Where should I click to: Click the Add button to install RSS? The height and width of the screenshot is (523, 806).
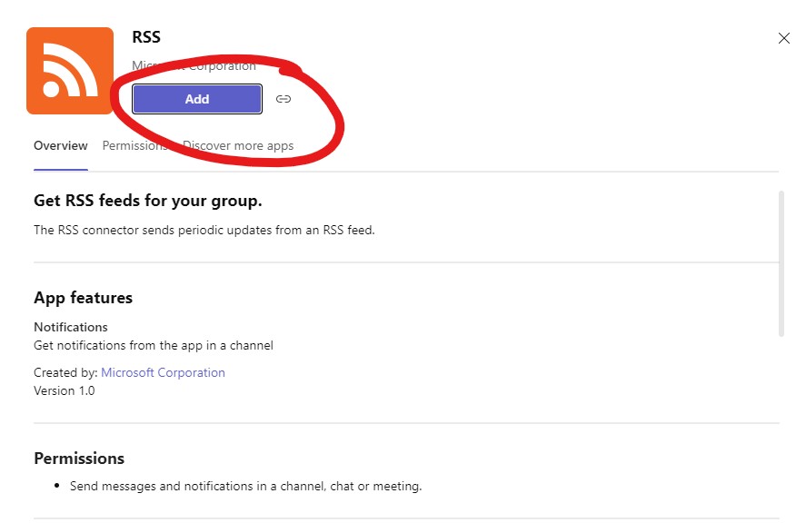click(x=196, y=99)
